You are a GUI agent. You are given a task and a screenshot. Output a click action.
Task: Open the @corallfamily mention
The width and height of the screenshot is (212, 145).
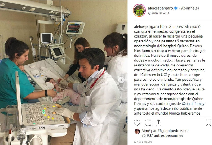[193, 103]
